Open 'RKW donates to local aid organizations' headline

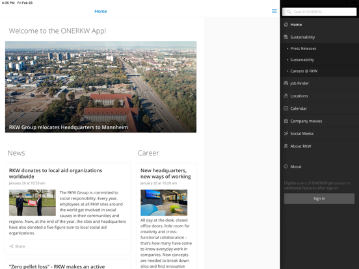[x=56, y=173]
